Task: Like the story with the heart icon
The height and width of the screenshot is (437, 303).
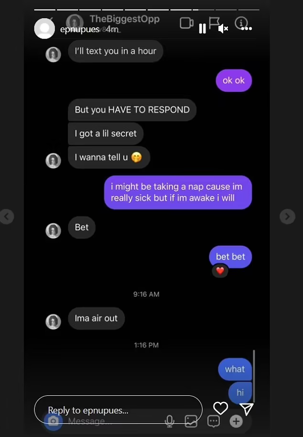Action: (x=221, y=408)
